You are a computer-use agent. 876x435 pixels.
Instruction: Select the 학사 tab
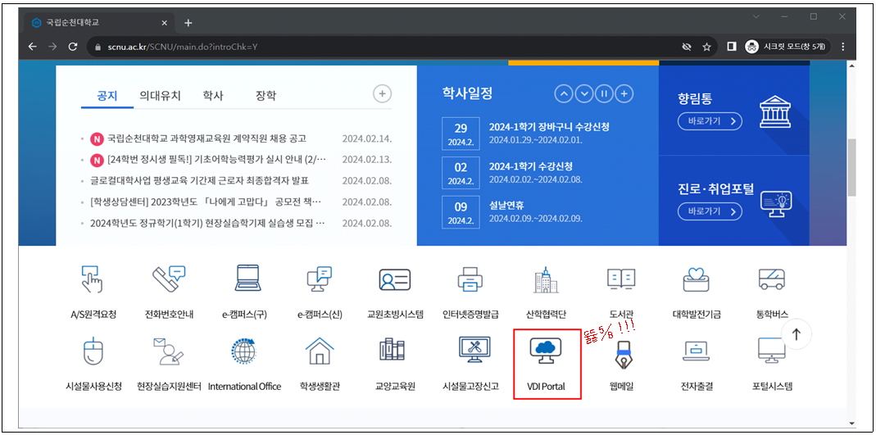(x=213, y=96)
